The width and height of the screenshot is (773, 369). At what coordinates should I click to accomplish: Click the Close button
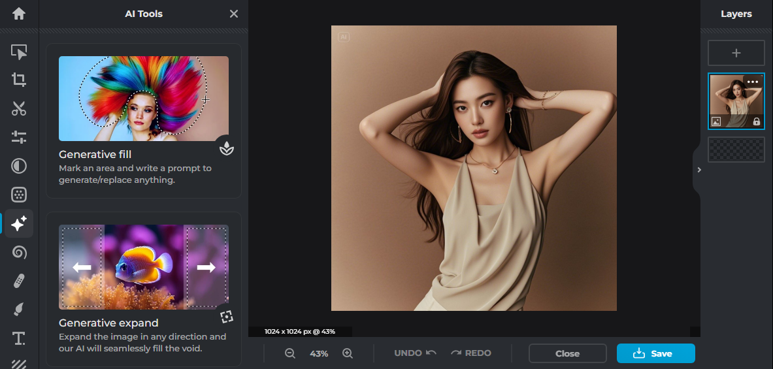(567, 353)
